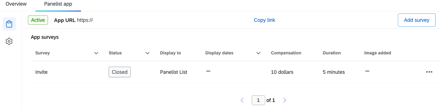Click the Add survey button
The height and width of the screenshot is (110, 440).
416,20
